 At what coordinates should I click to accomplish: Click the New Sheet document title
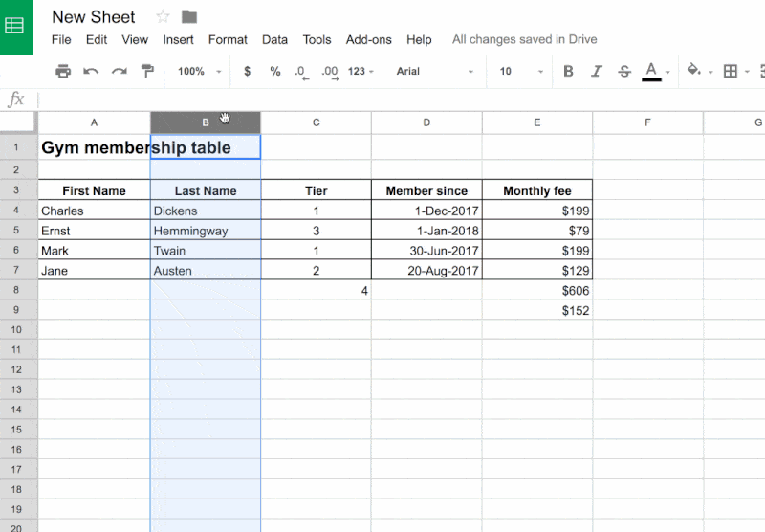[94, 17]
